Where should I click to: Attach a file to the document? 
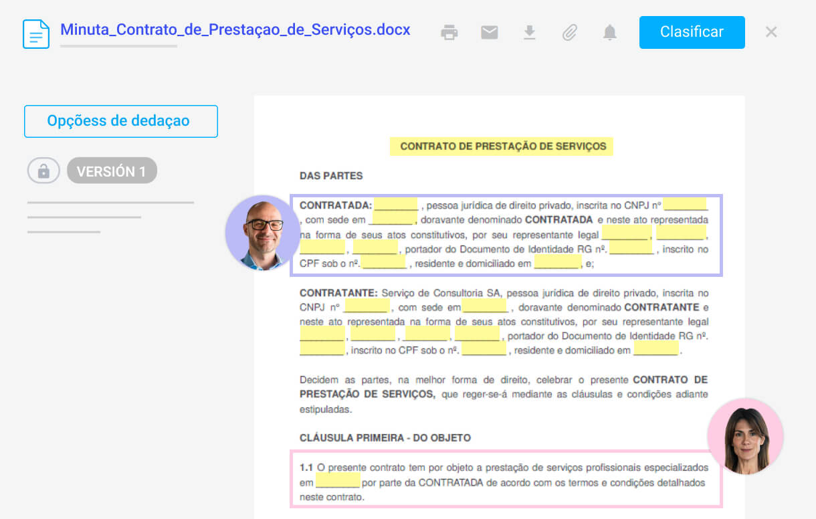(x=569, y=32)
